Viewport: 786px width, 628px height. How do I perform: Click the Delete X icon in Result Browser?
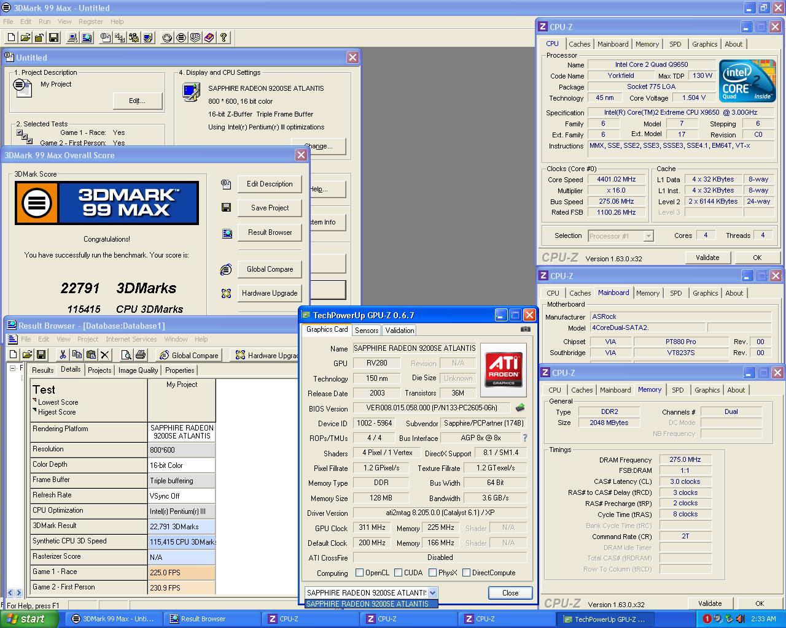pos(105,354)
